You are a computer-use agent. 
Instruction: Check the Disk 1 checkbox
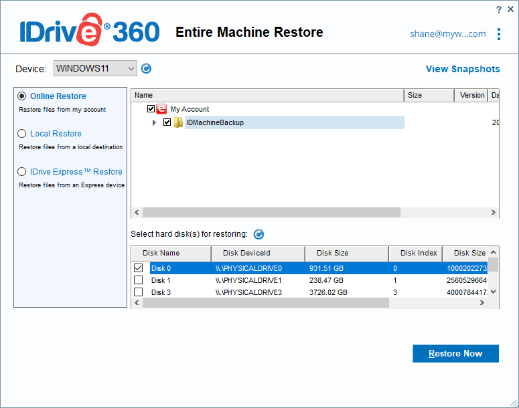139,280
